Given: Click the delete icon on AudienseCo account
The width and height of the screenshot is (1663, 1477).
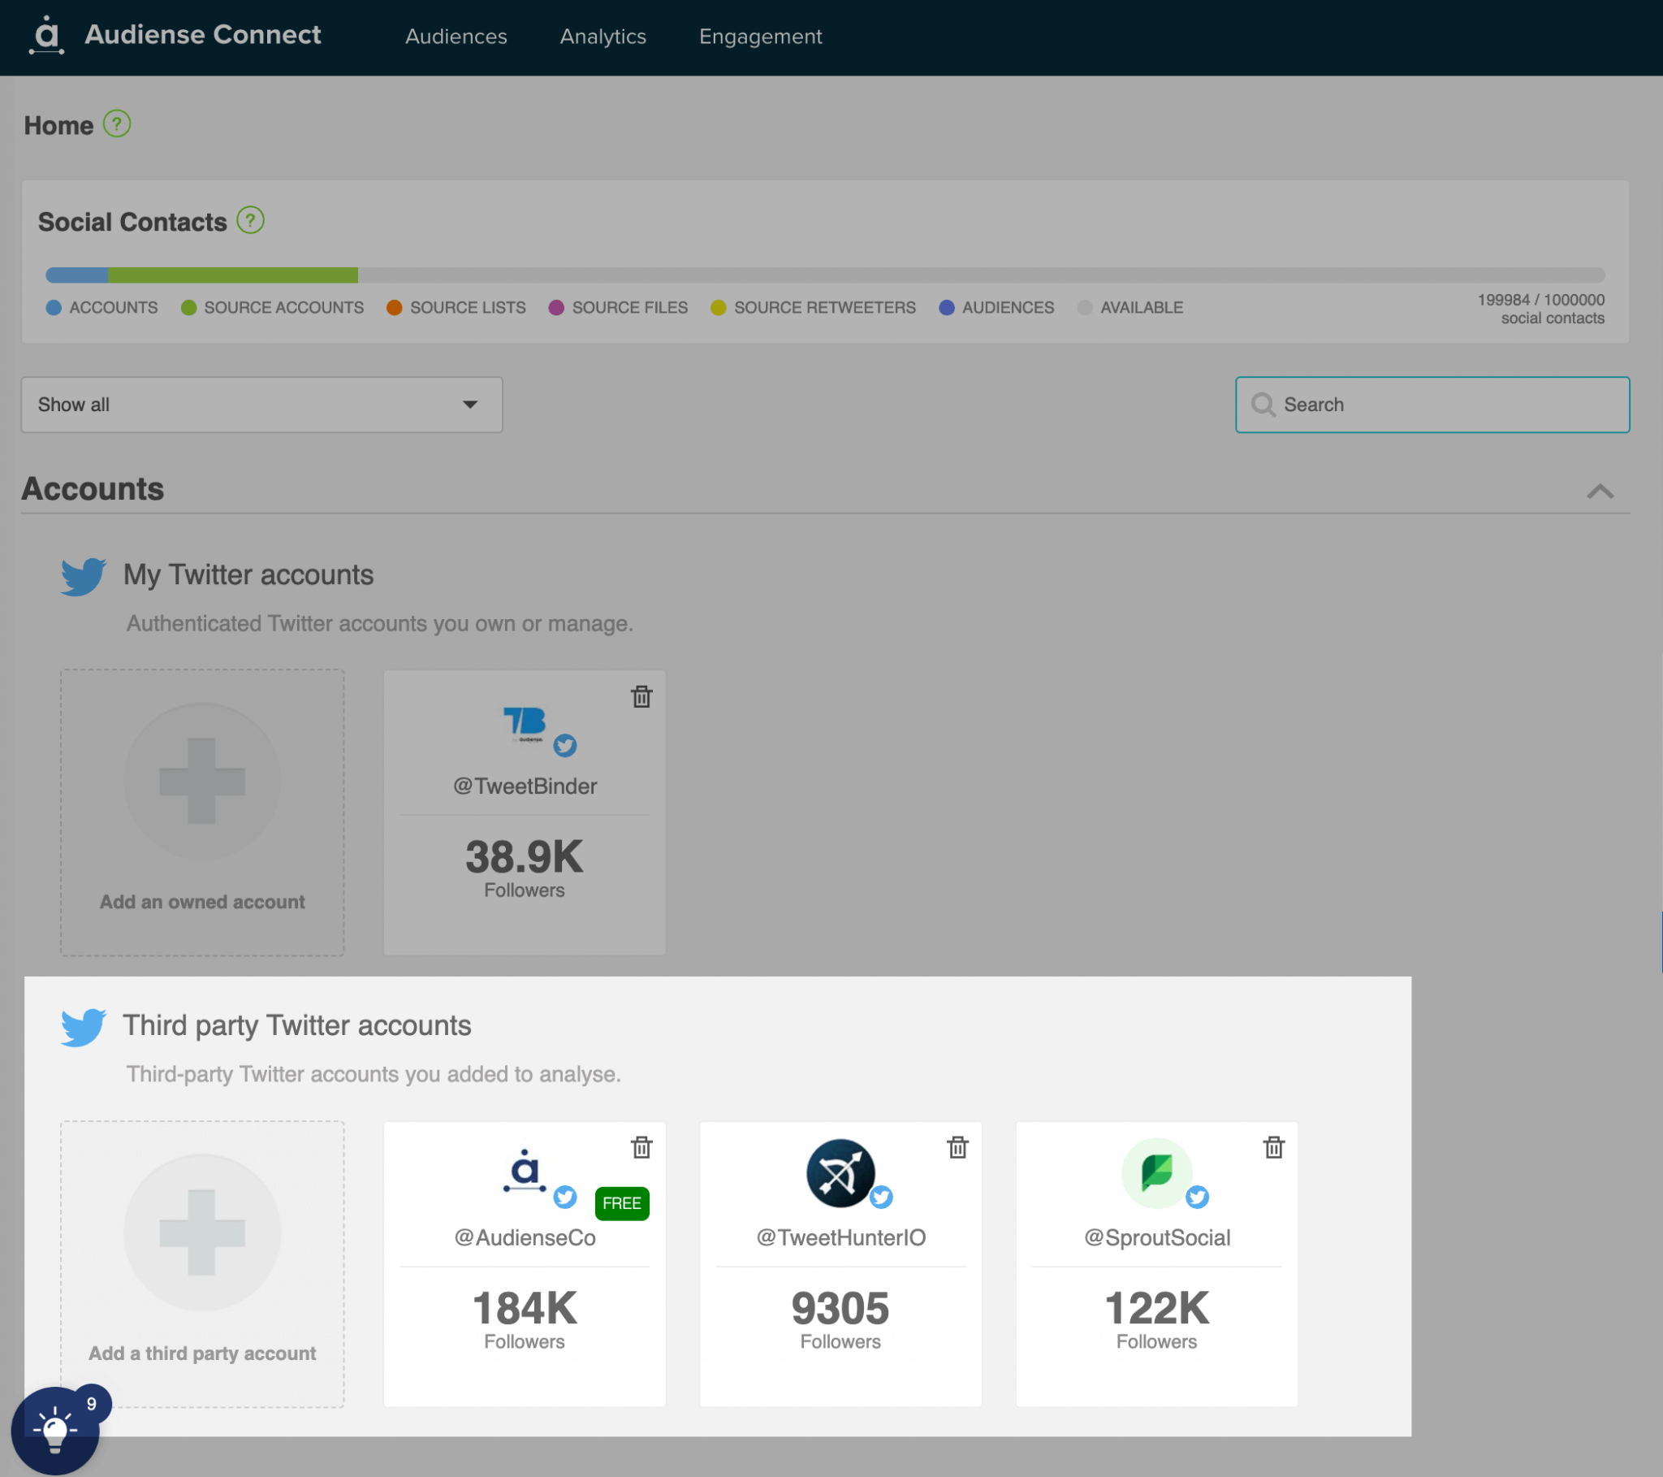Looking at the screenshot, I should tap(640, 1148).
